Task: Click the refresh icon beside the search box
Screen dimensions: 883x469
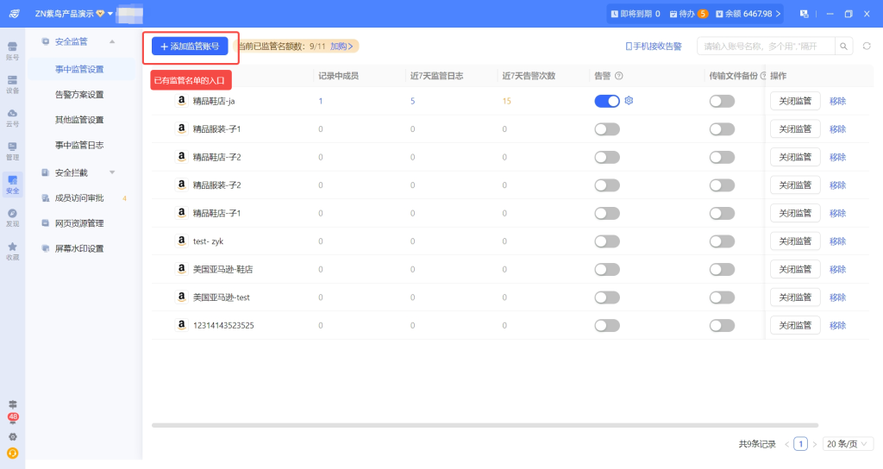Action: [867, 46]
